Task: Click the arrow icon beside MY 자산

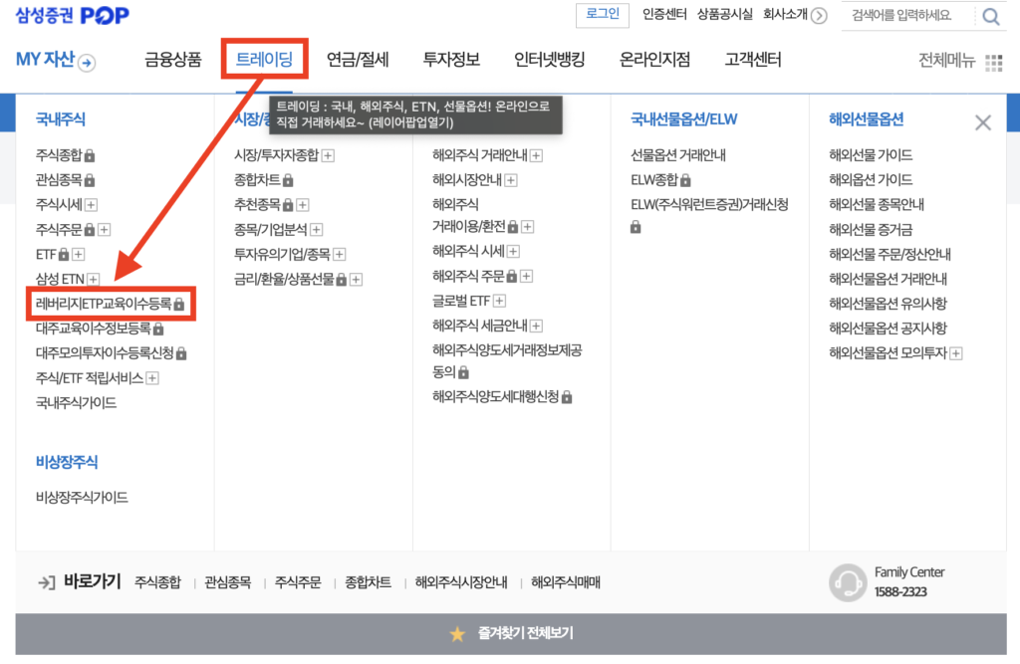Action: click(x=88, y=62)
